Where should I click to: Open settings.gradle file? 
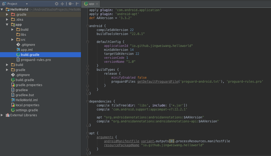click(26, 110)
